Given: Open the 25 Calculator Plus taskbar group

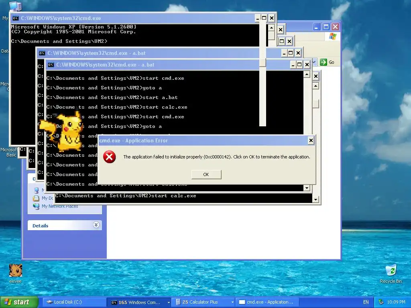Looking at the screenshot, I should [203, 302].
